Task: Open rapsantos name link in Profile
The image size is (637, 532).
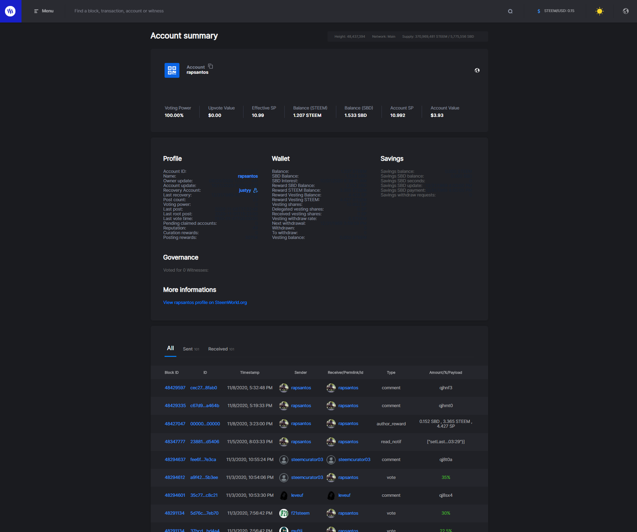Action: [248, 176]
